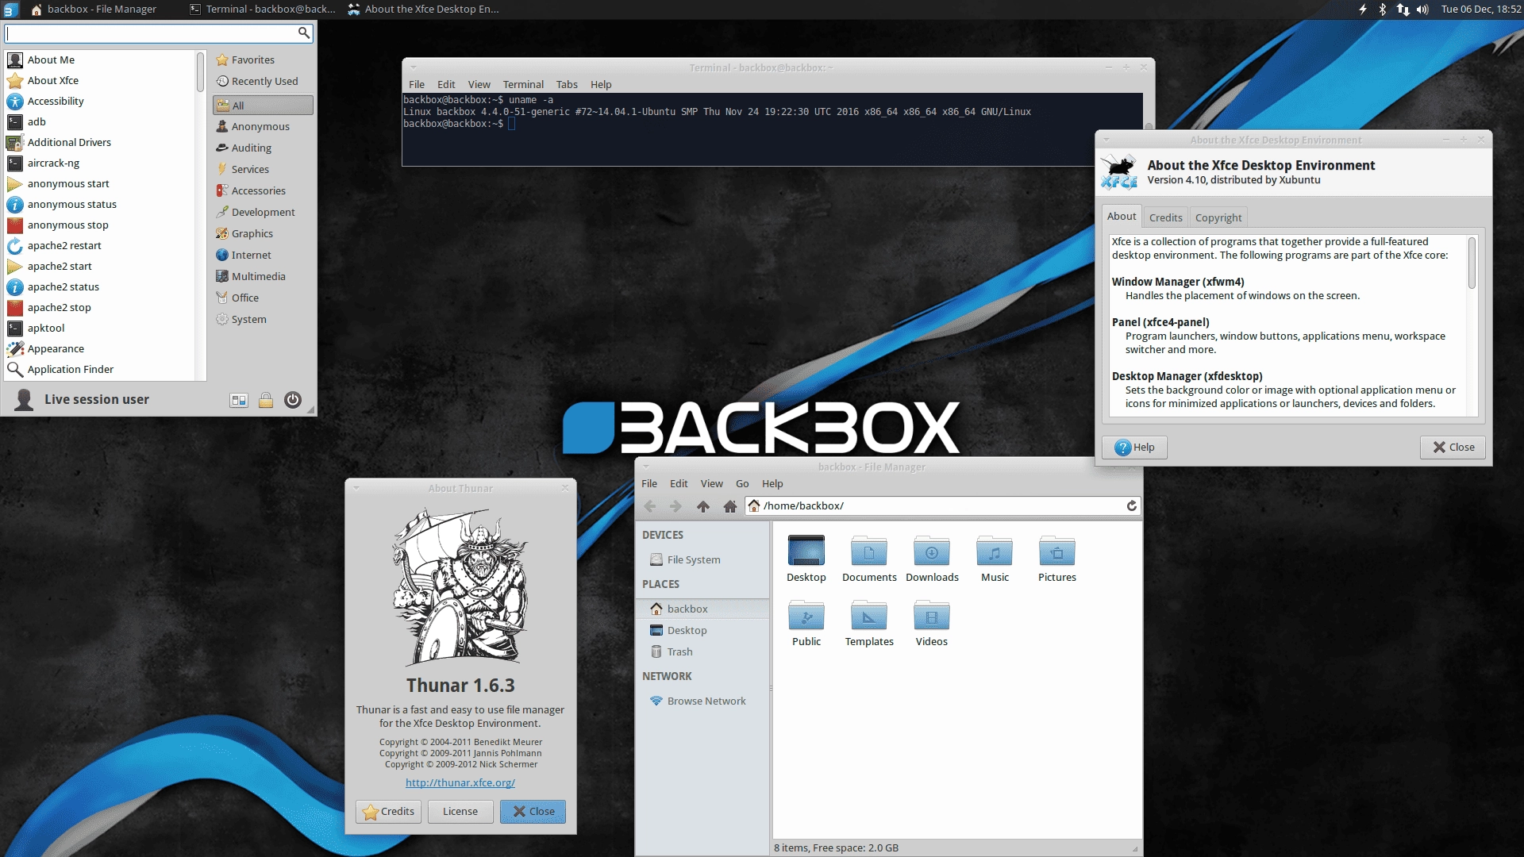This screenshot has height=857, width=1524.
Task: Select the Development category
Action: pos(263,212)
